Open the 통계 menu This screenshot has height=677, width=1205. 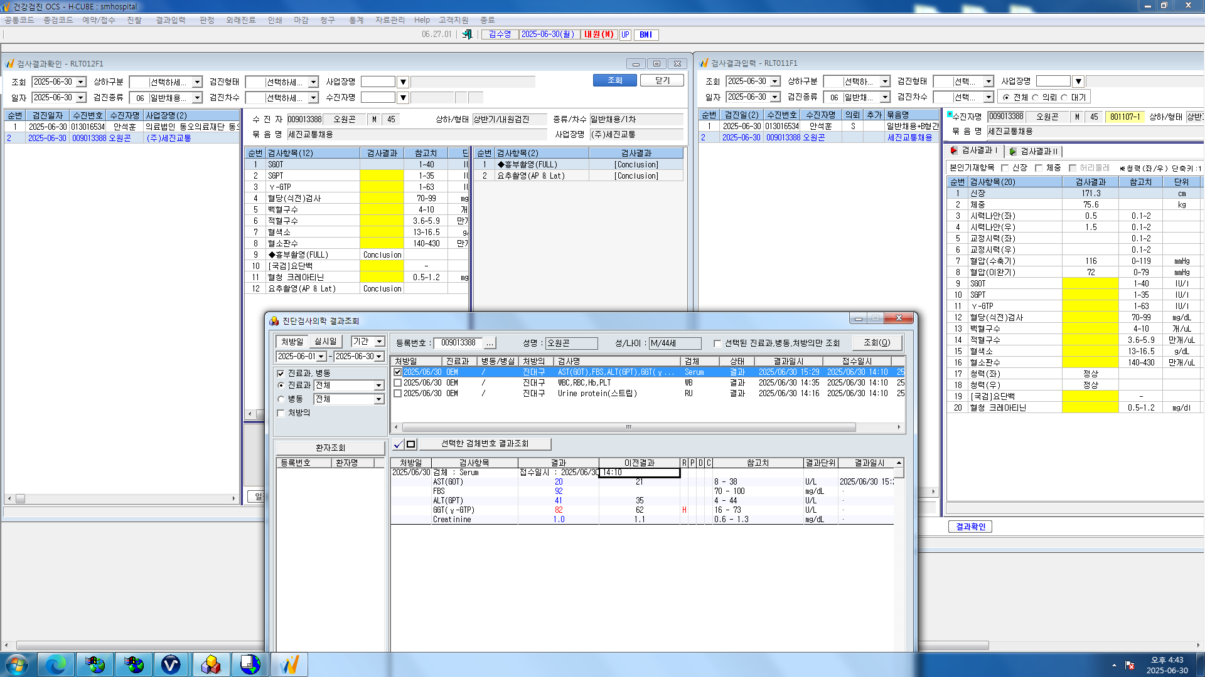356,20
